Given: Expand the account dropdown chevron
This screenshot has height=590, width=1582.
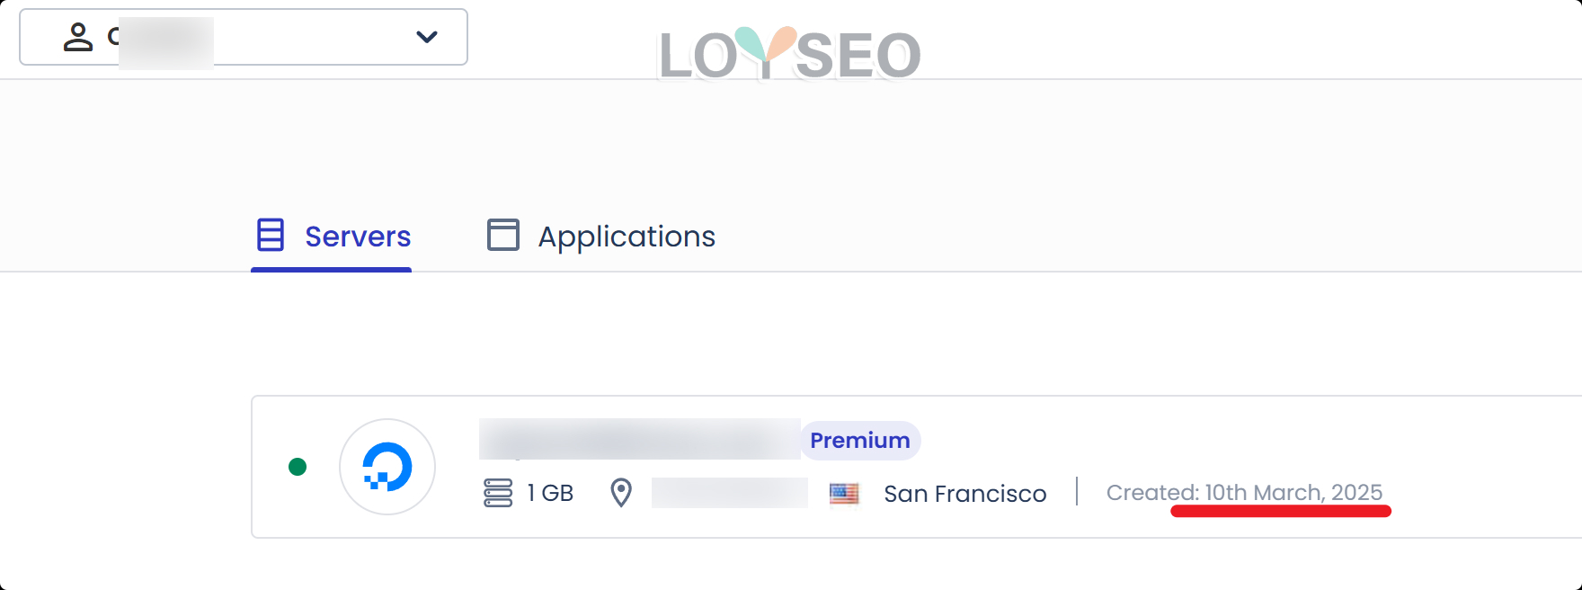Looking at the screenshot, I should coord(426,37).
